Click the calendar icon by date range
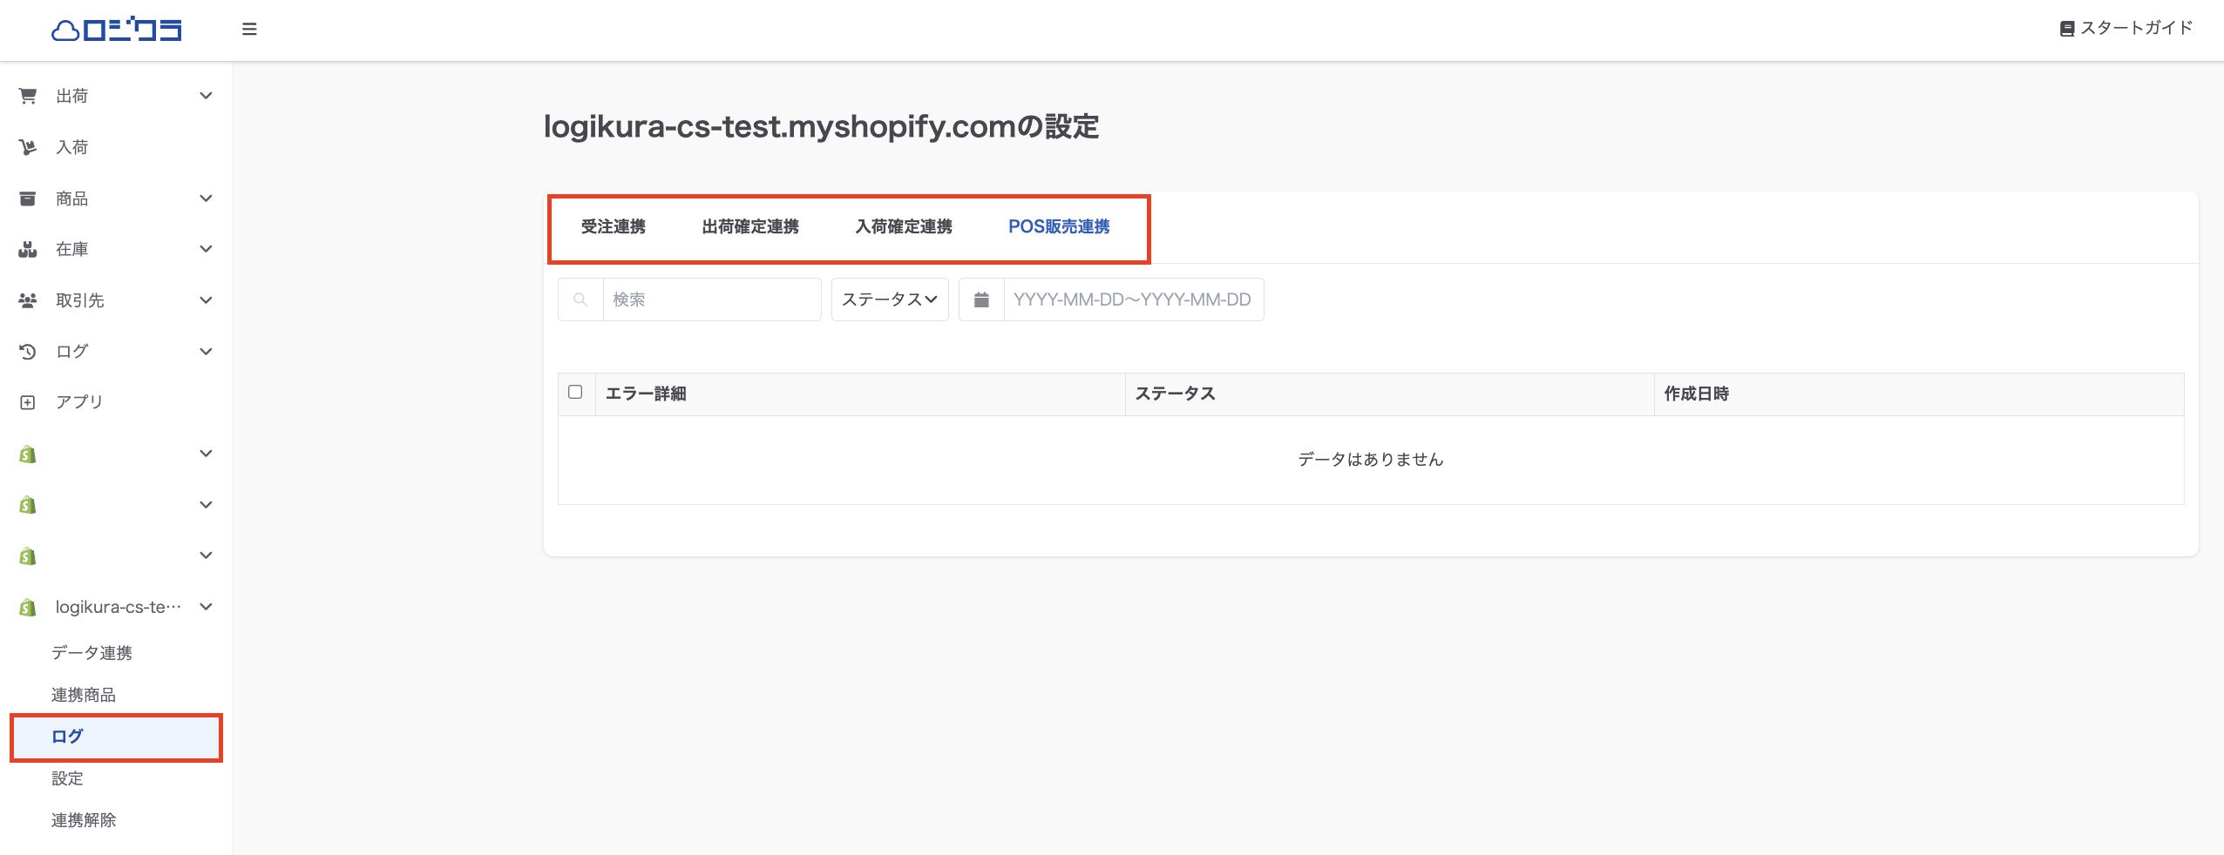Screen dimensions: 2224x855 tap(981, 300)
